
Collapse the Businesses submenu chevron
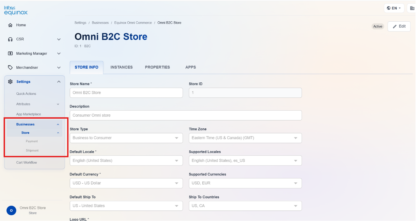tap(58, 124)
